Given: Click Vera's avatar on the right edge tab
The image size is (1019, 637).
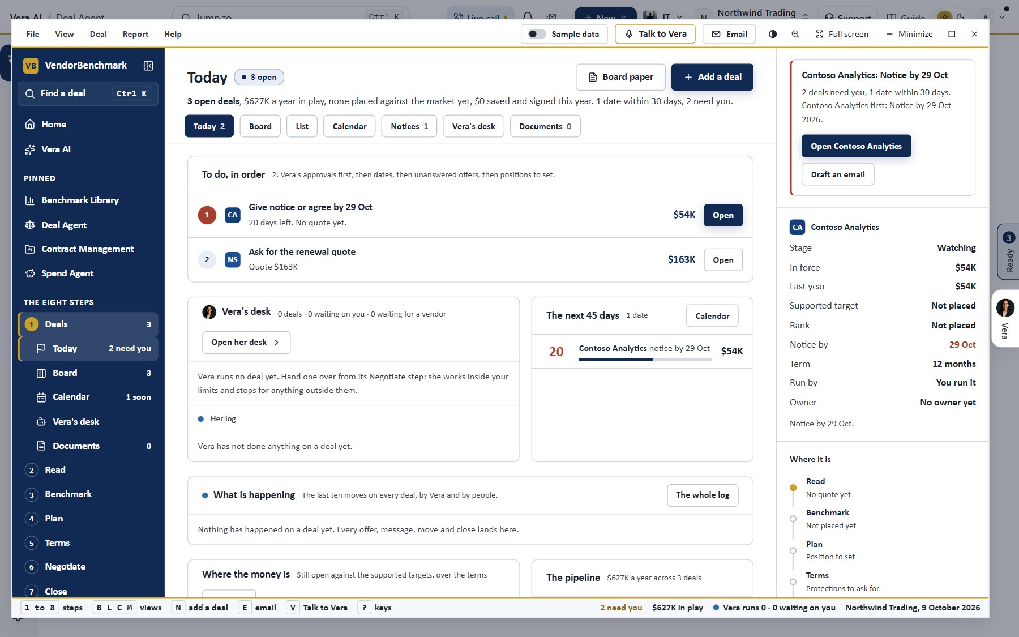Looking at the screenshot, I should click(x=1005, y=307).
